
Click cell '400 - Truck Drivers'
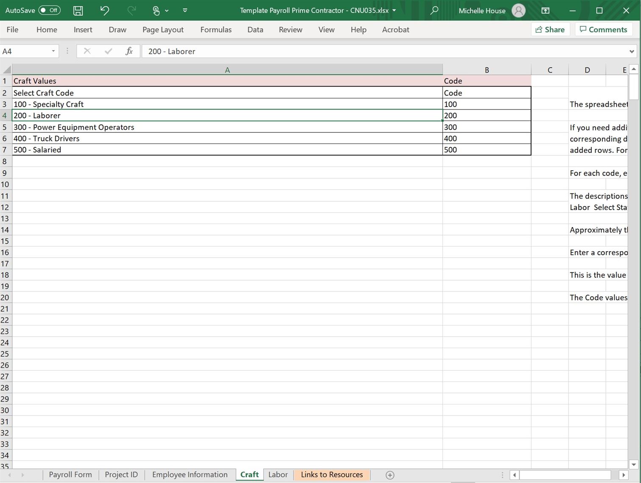pos(227,138)
